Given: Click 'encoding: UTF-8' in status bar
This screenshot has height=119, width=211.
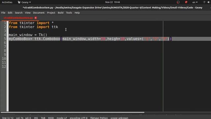Looking at the screenshot, I should tap(78, 118).
